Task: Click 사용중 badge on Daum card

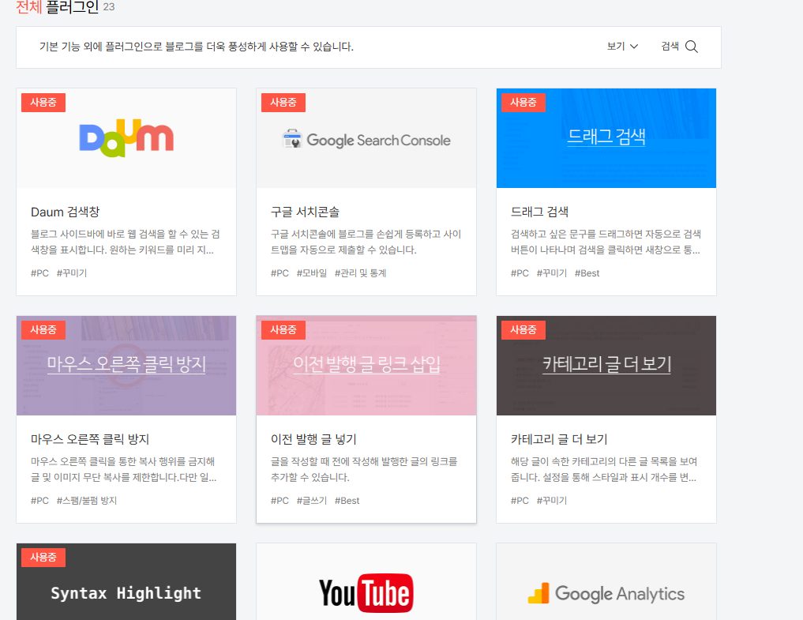Action: pyautogui.click(x=43, y=103)
